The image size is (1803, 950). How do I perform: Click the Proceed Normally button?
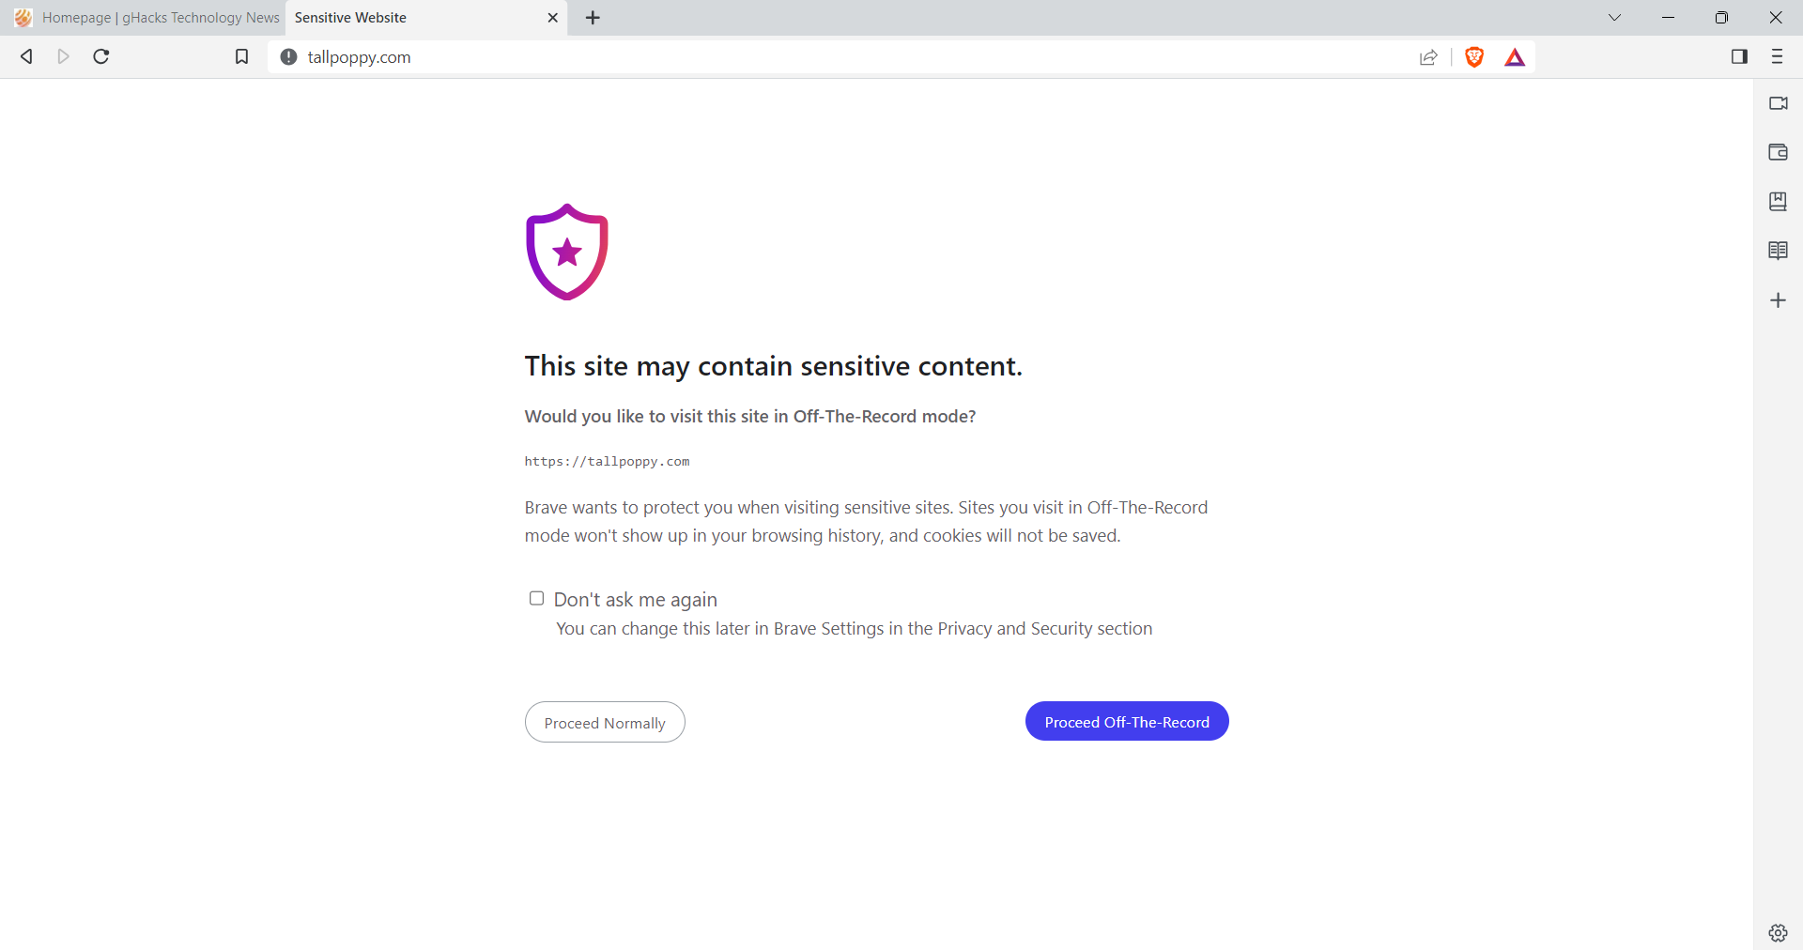(605, 723)
